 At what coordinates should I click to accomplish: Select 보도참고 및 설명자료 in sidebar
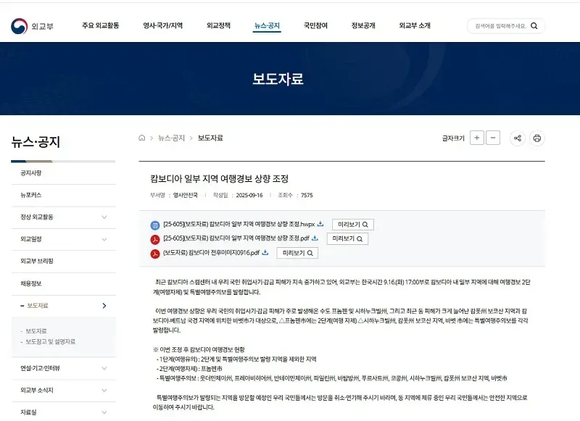(x=50, y=341)
